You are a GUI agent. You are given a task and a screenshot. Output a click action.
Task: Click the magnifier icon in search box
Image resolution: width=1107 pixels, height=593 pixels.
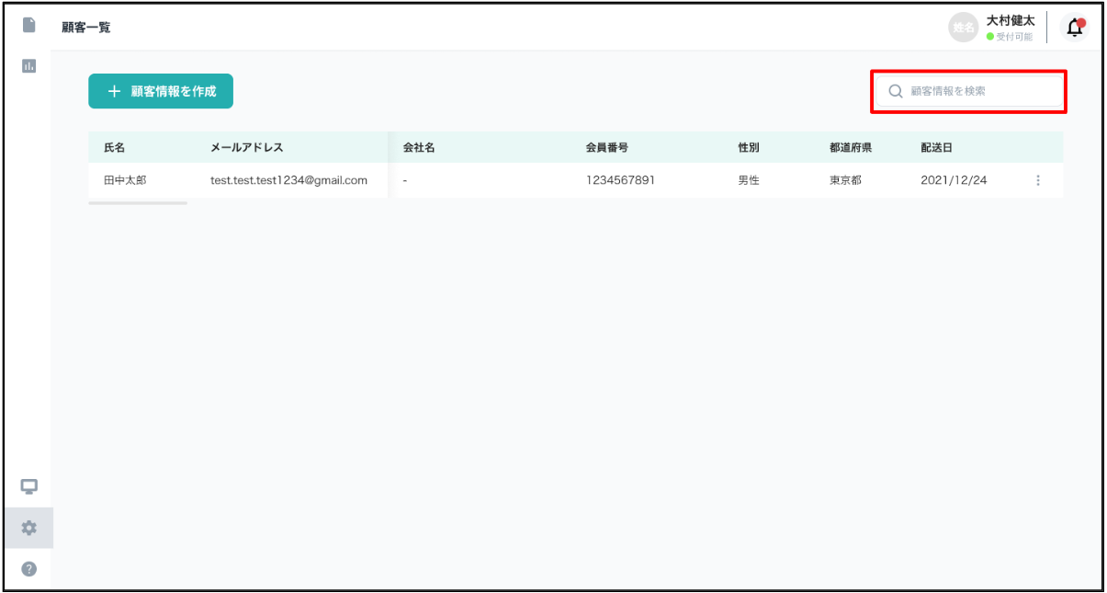click(x=896, y=91)
